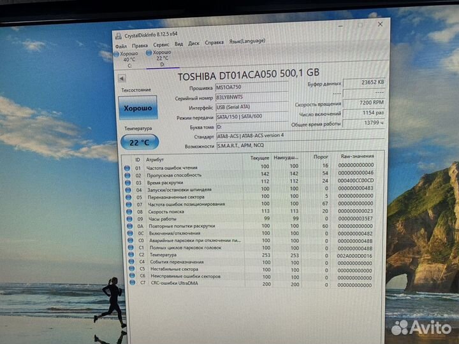
Task: Click the buffer size field 23652 KB
Action: pos(364,82)
